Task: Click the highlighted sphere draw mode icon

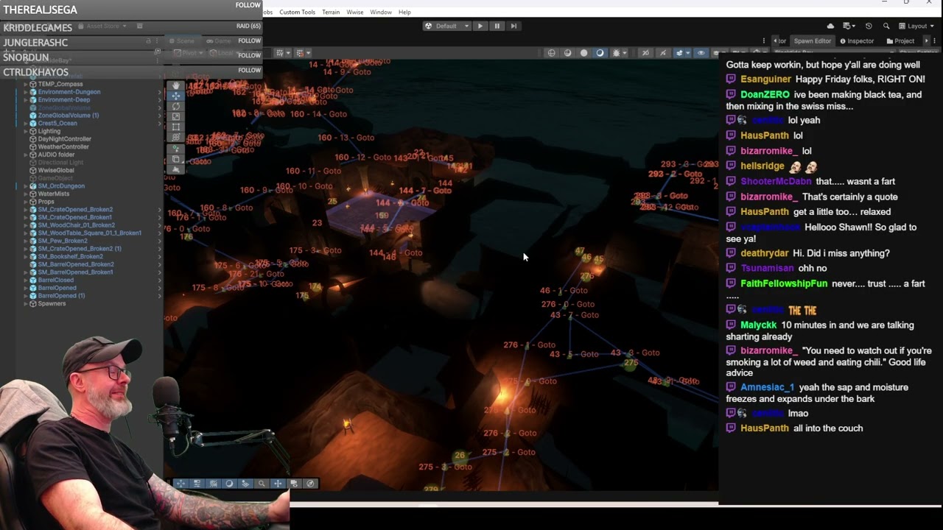Action: tap(600, 53)
